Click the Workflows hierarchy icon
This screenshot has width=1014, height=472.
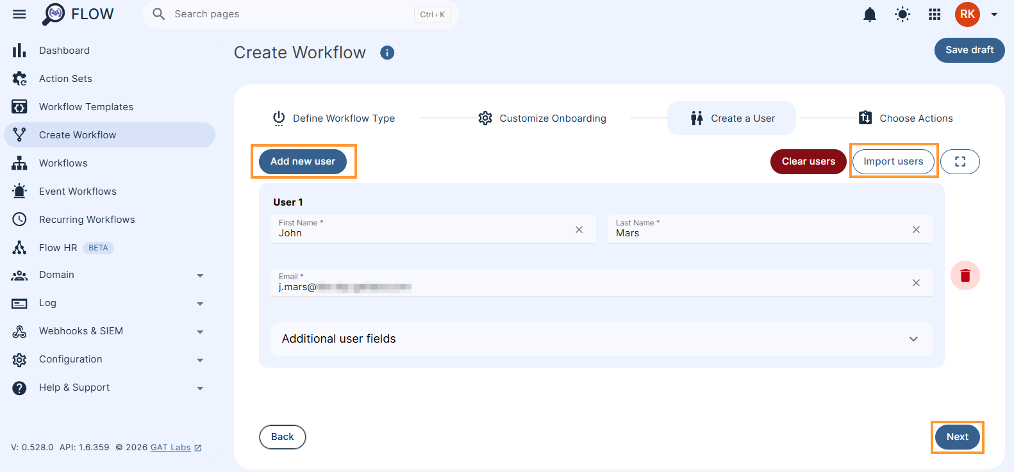[19, 163]
